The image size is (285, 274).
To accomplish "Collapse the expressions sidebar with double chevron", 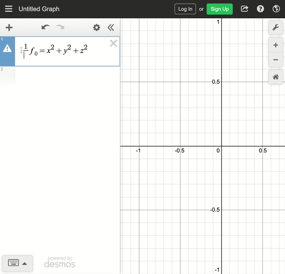I will click(x=111, y=27).
